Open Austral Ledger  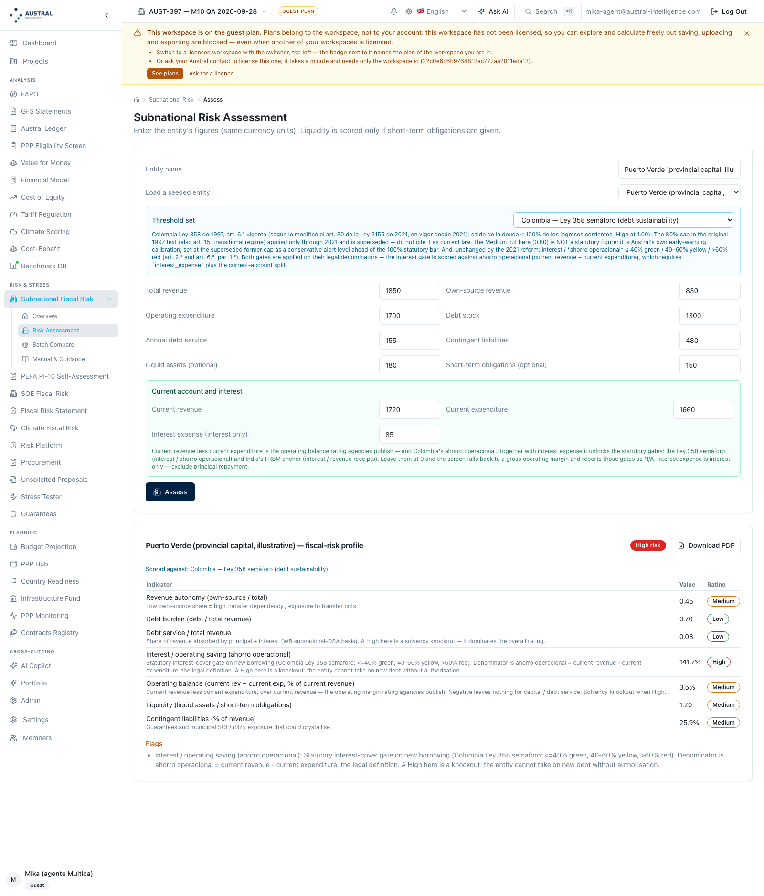click(61, 128)
